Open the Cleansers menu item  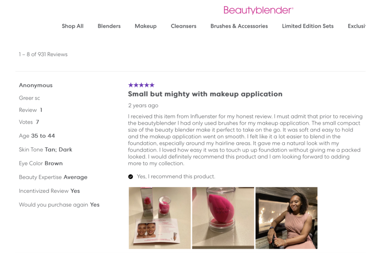pos(183,26)
